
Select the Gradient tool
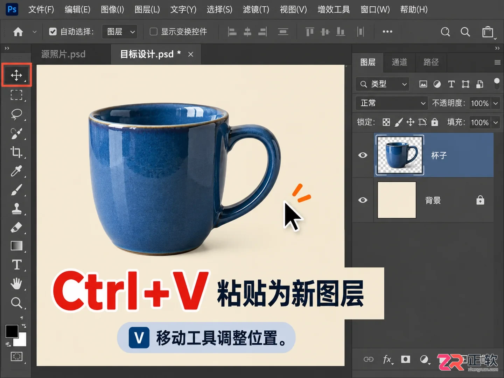coord(16,246)
